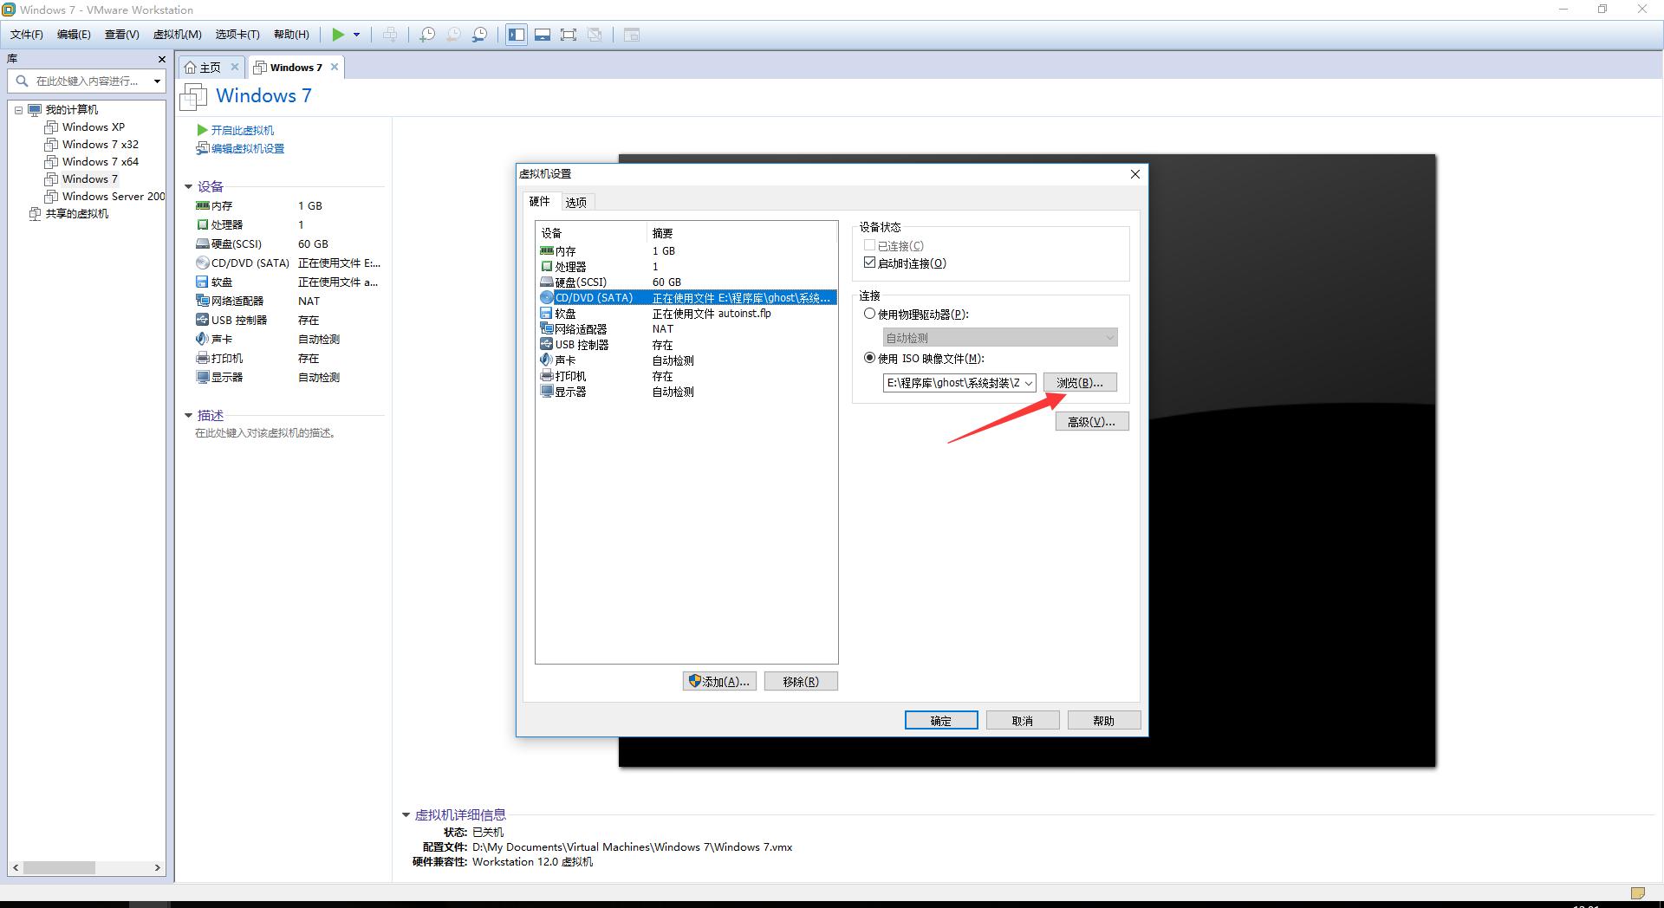Screen dimensions: 1664x908
Task: Switch to the 选项 tab in settings dialog
Action: tap(575, 201)
